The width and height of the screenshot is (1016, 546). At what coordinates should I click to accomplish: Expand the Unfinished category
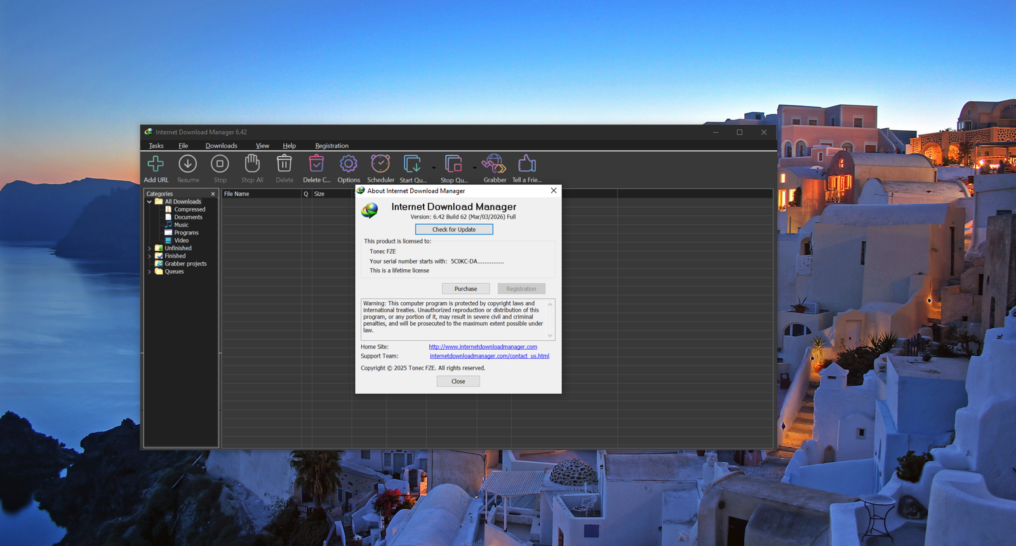point(150,248)
